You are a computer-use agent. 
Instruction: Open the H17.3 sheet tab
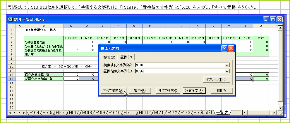pos(185,113)
